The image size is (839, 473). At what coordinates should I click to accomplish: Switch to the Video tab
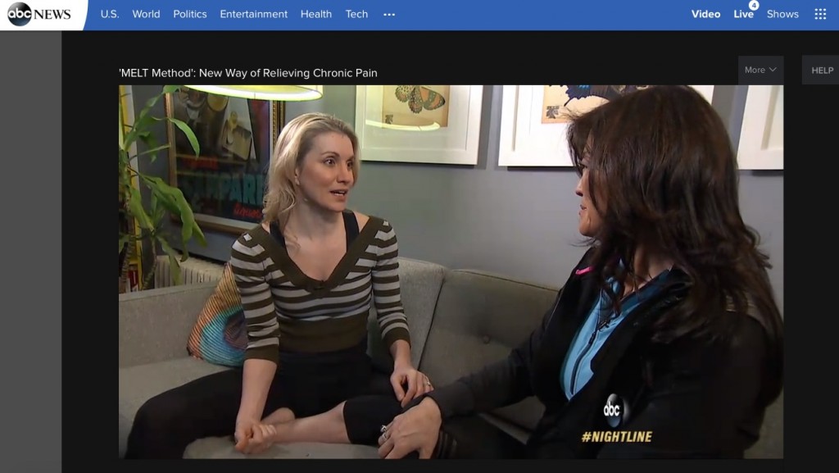(x=705, y=14)
